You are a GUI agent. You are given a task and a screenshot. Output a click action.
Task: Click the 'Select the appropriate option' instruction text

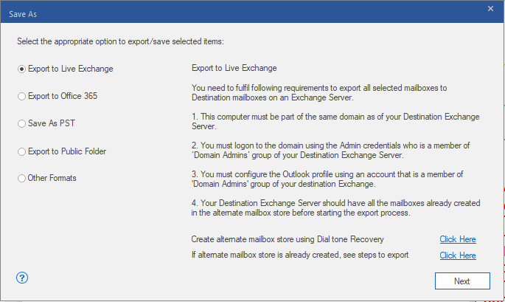tap(122, 41)
